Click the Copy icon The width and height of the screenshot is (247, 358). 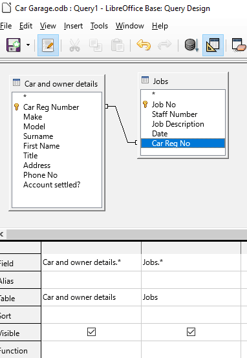pyautogui.click(x=96, y=45)
